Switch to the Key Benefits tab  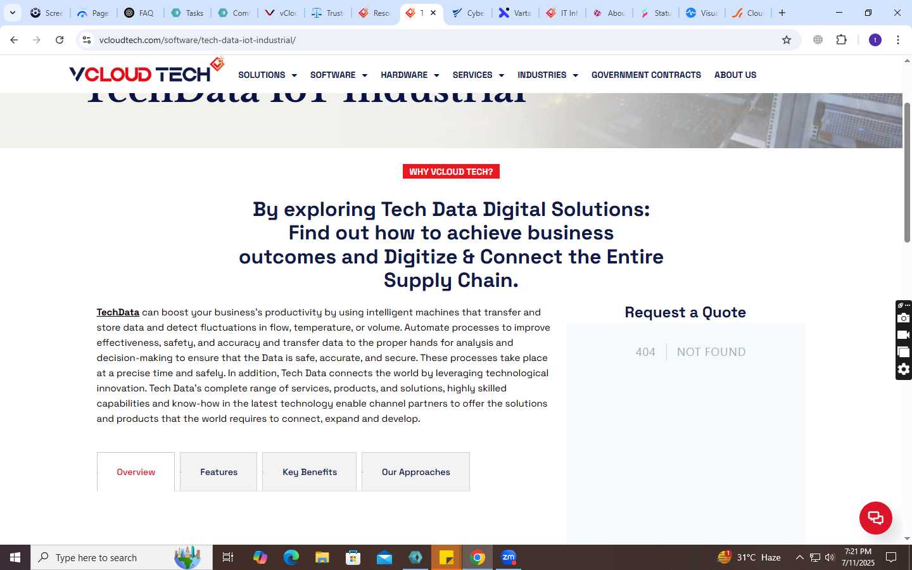(x=310, y=472)
